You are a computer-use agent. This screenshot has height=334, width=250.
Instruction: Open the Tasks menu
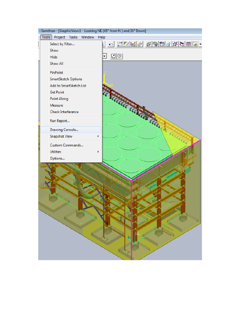(x=73, y=37)
